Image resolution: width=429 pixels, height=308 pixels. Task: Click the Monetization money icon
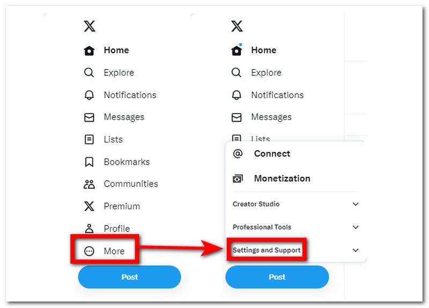pos(238,178)
